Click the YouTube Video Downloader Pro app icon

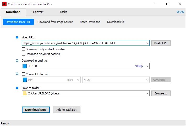coord(4,4)
